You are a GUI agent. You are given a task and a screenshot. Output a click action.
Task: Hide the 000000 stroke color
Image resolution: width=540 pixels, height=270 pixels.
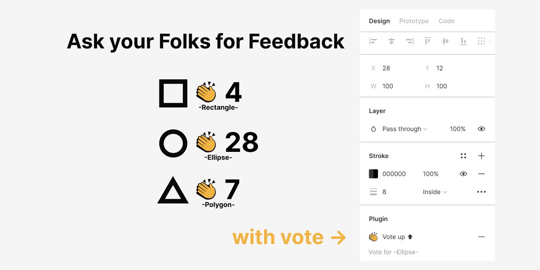click(x=463, y=174)
